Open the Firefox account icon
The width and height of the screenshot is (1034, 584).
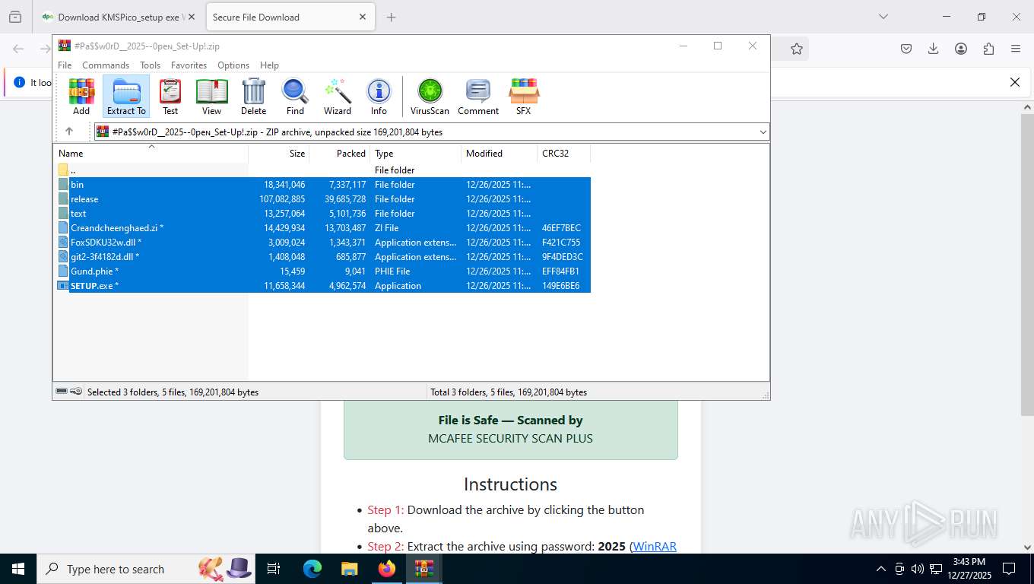961,49
